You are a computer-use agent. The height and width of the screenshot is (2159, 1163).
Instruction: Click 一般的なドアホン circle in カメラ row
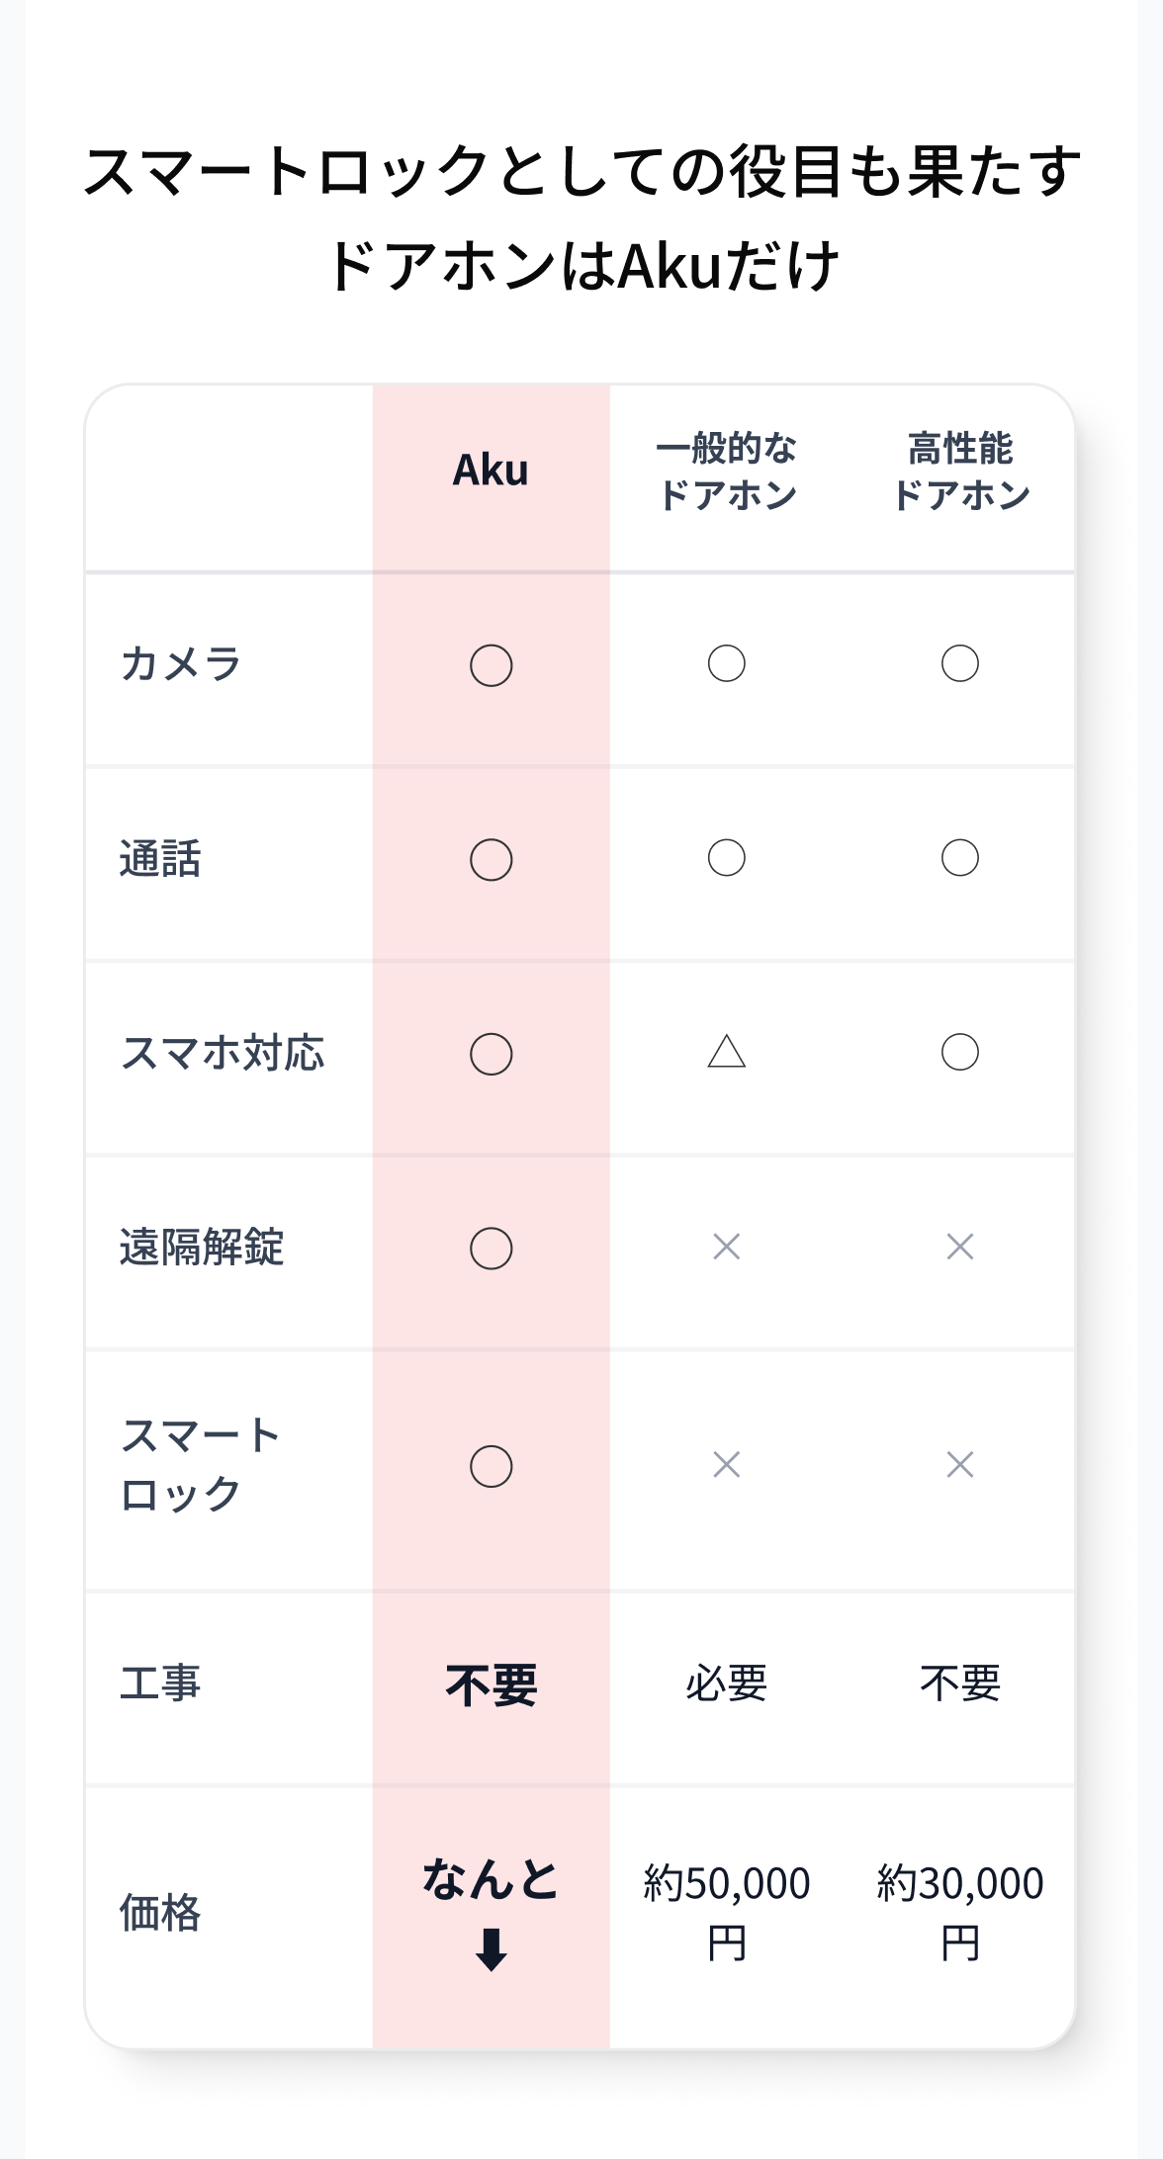pyautogui.click(x=727, y=663)
